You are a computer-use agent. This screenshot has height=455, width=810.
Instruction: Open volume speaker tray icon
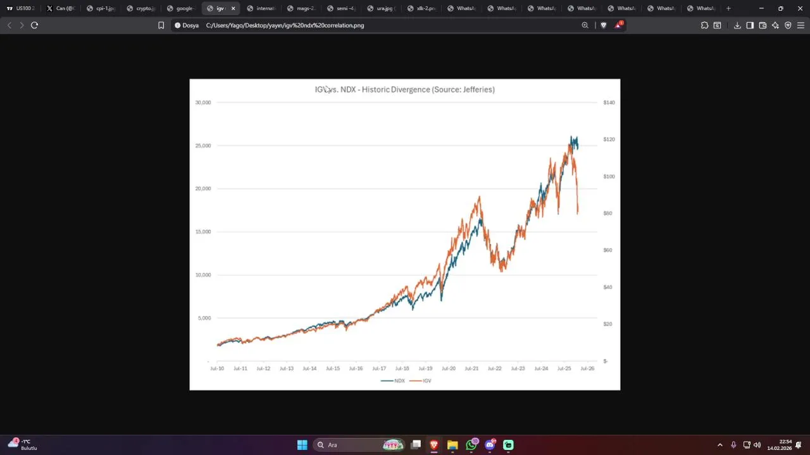click(x=757, y=445)
